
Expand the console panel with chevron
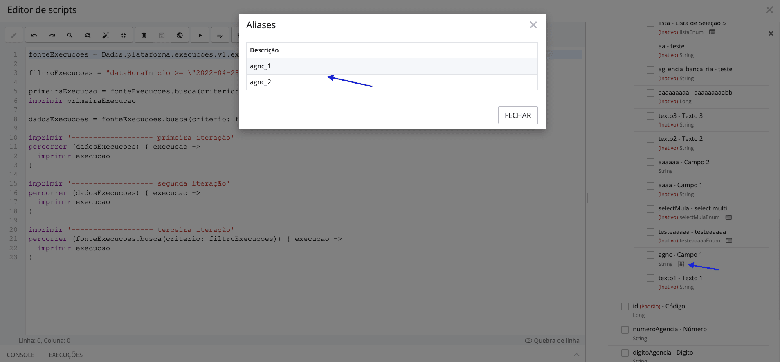pos(576,355)
